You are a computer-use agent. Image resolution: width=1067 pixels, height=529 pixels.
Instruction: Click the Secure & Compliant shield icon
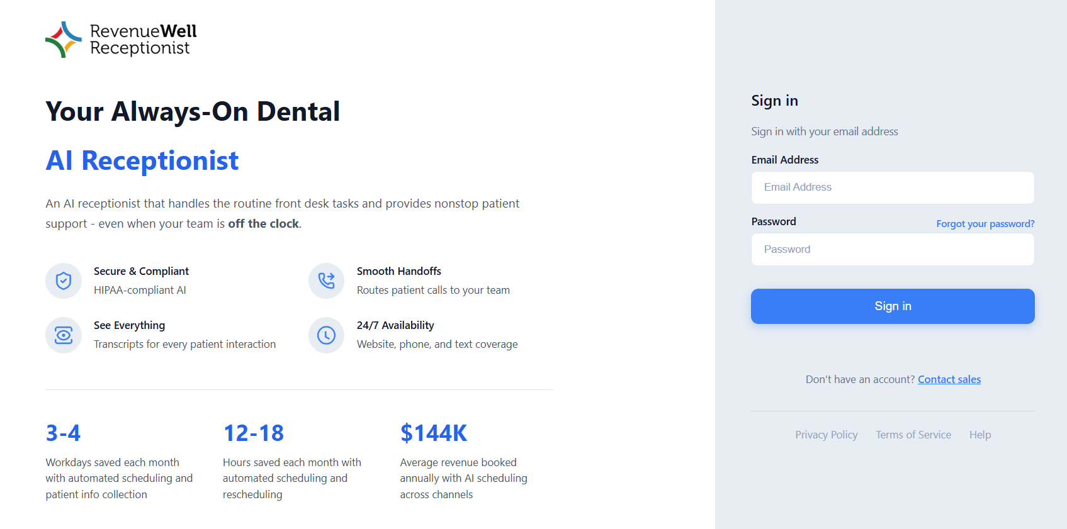click(64, 281)
